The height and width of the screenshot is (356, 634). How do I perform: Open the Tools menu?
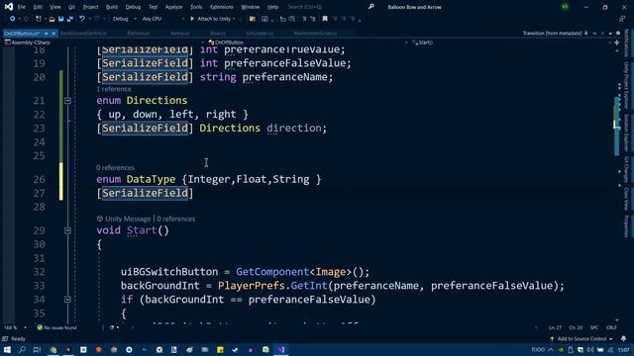pos(196,7)
